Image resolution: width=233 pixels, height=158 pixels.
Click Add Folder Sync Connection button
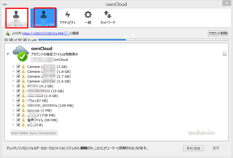click(34, 133)
